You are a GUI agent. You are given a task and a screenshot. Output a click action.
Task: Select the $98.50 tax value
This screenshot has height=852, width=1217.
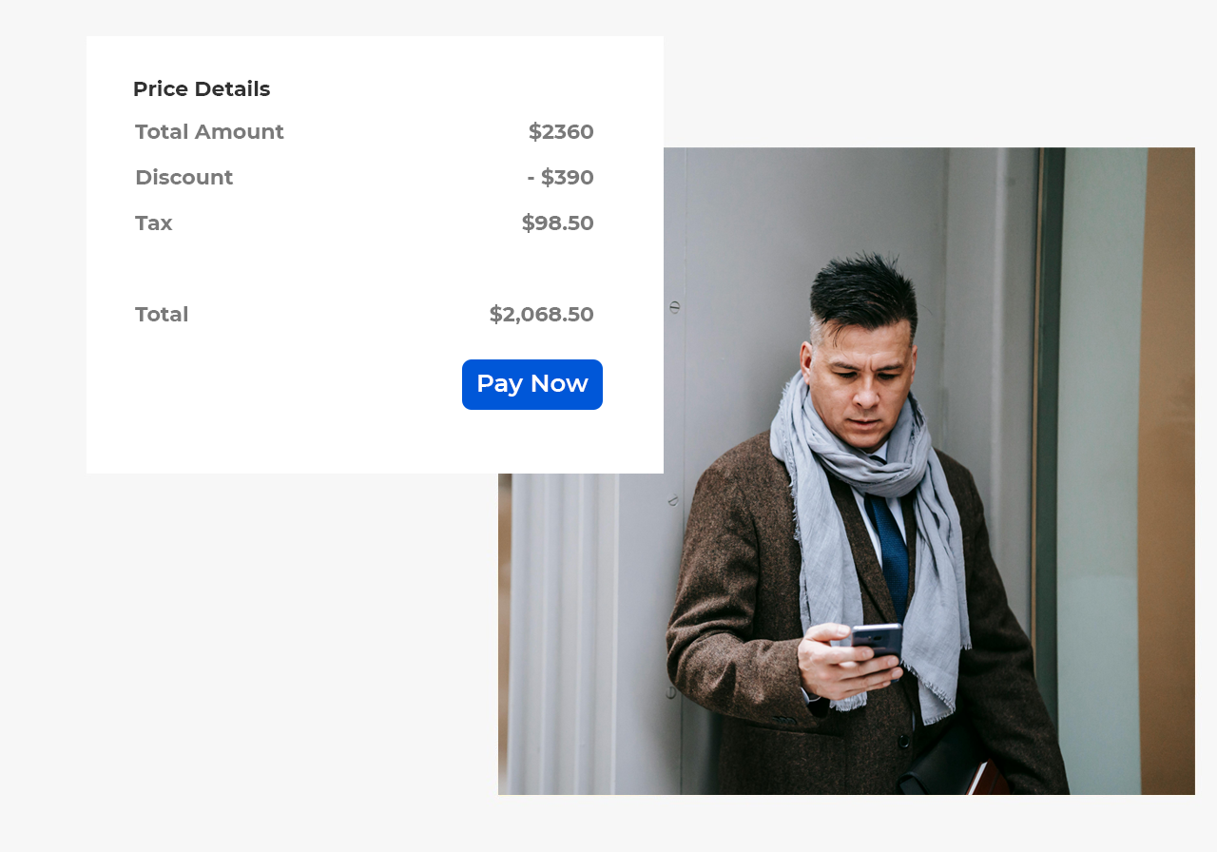coord(557,223)
